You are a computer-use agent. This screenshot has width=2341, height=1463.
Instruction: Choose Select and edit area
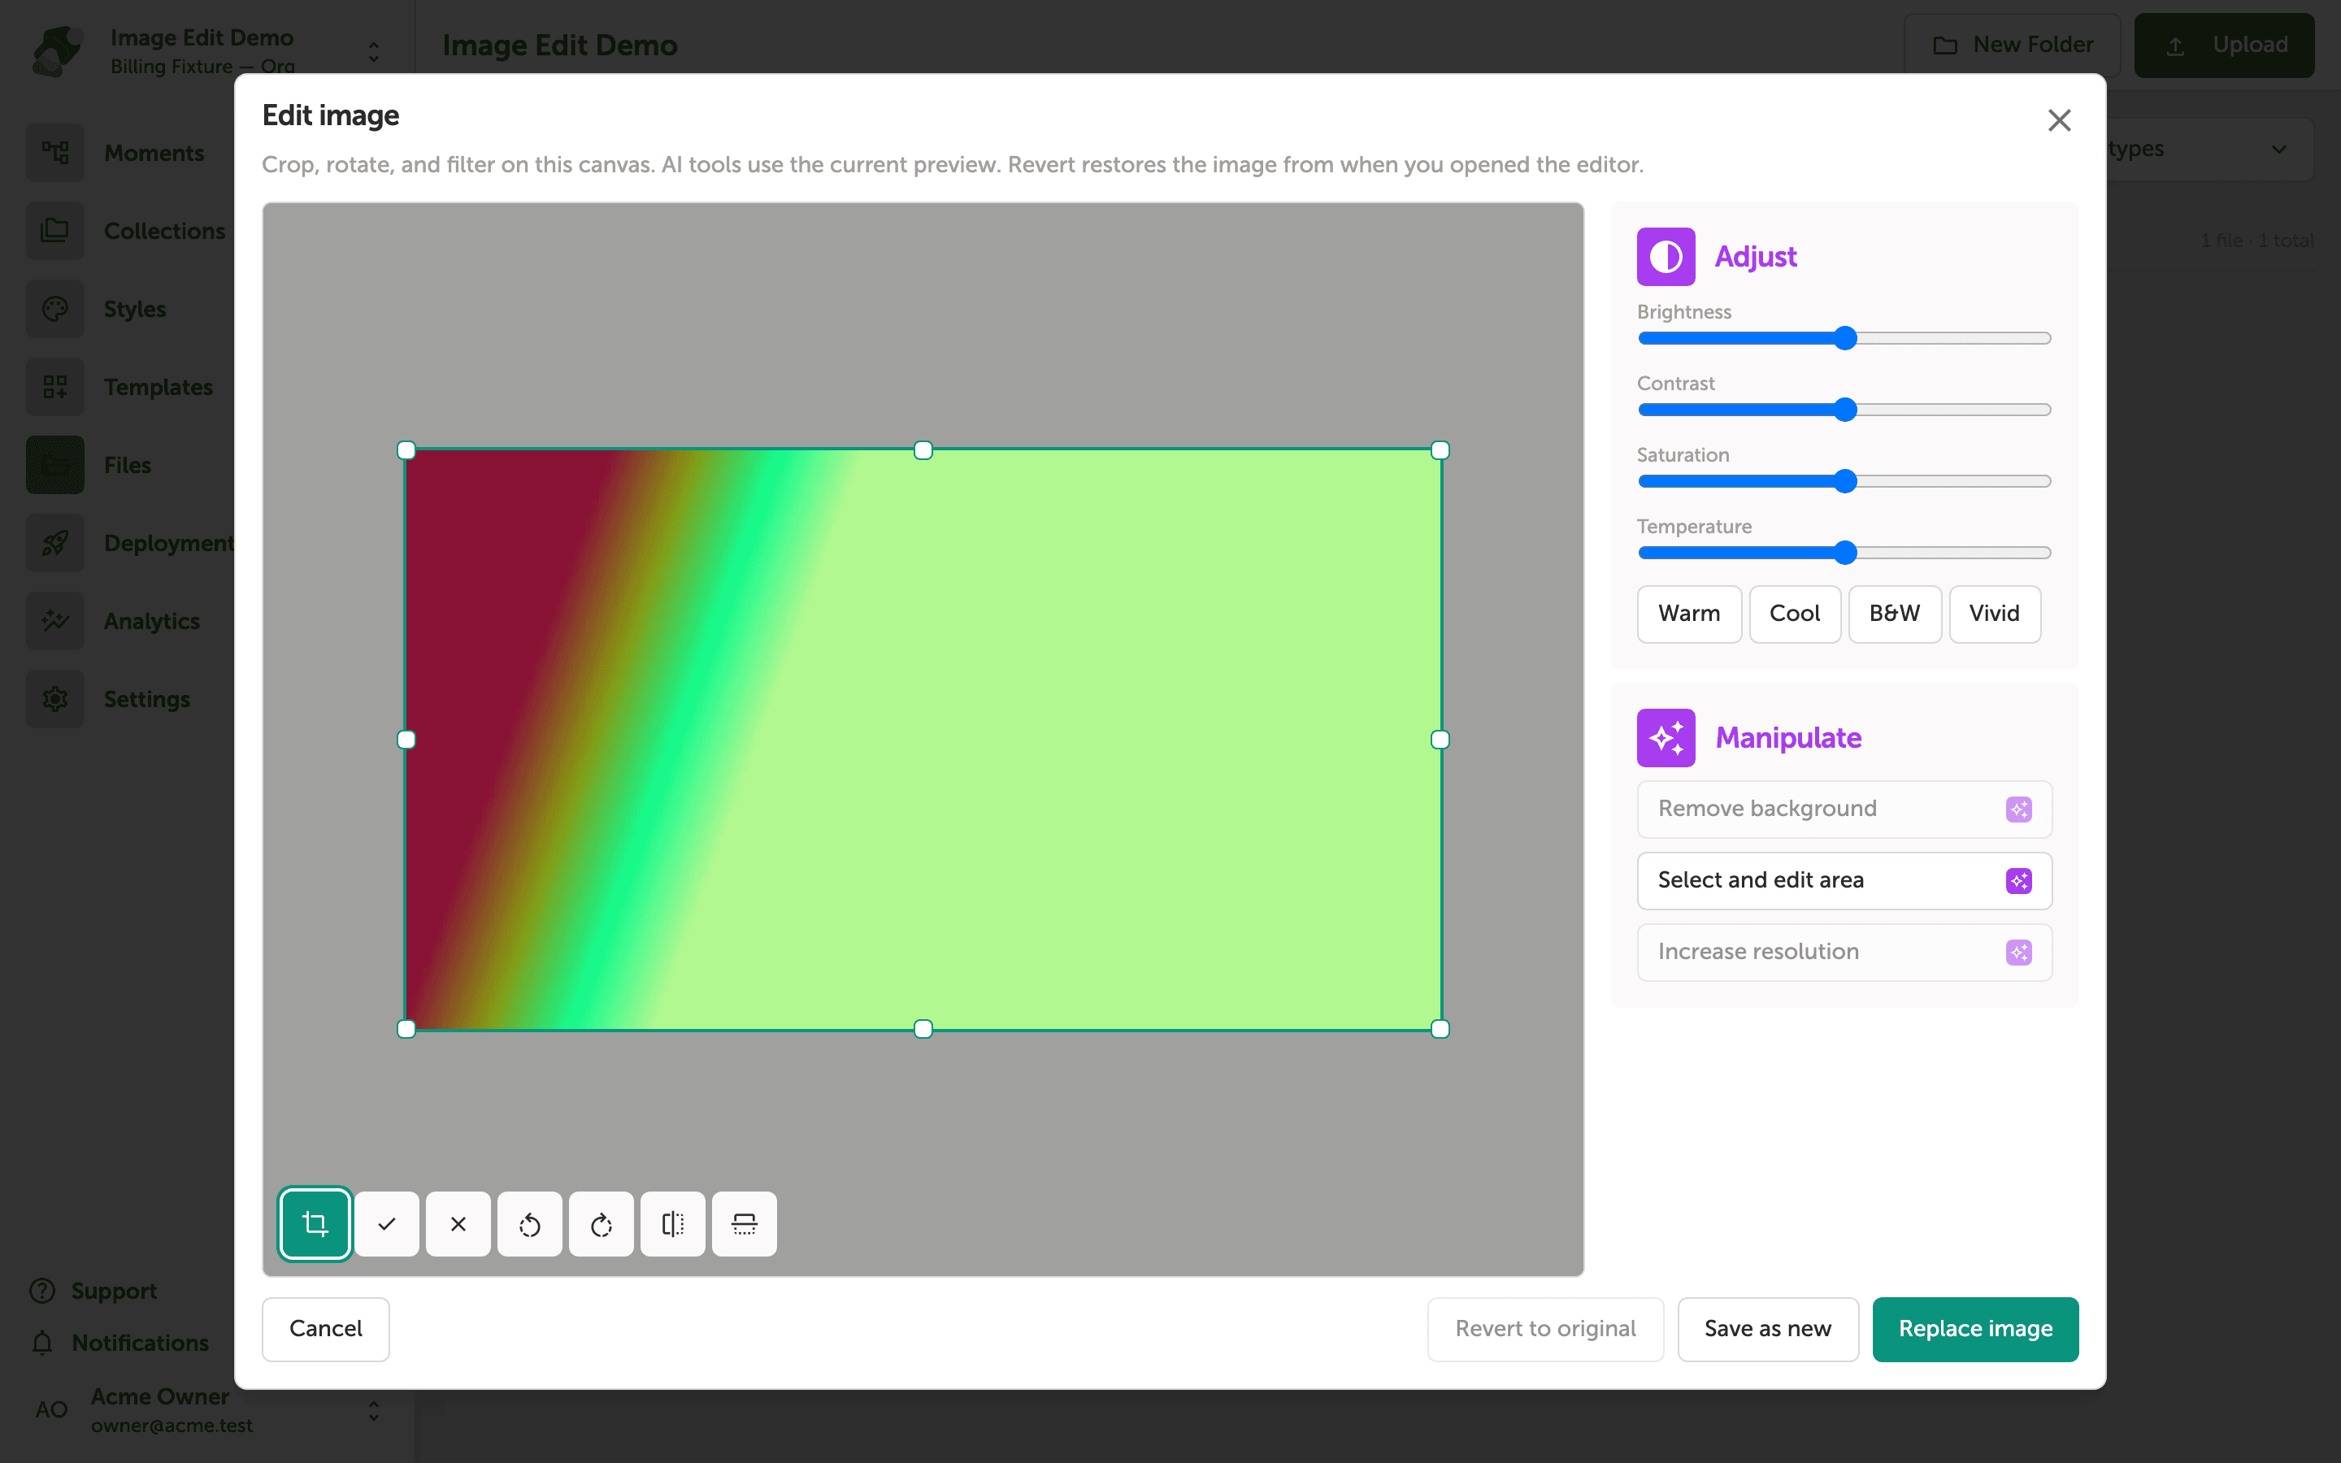click(x=1844, y=880)
